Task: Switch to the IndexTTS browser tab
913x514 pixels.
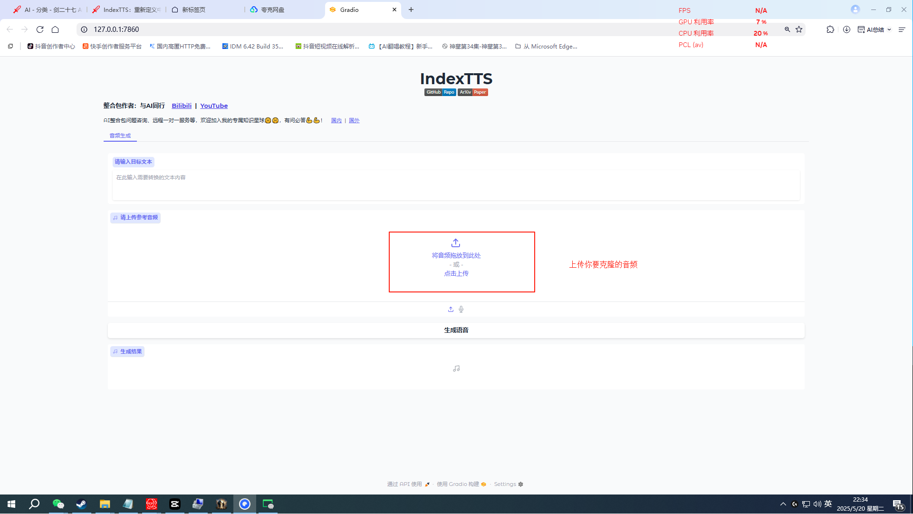Action: (x=127, y=10)
